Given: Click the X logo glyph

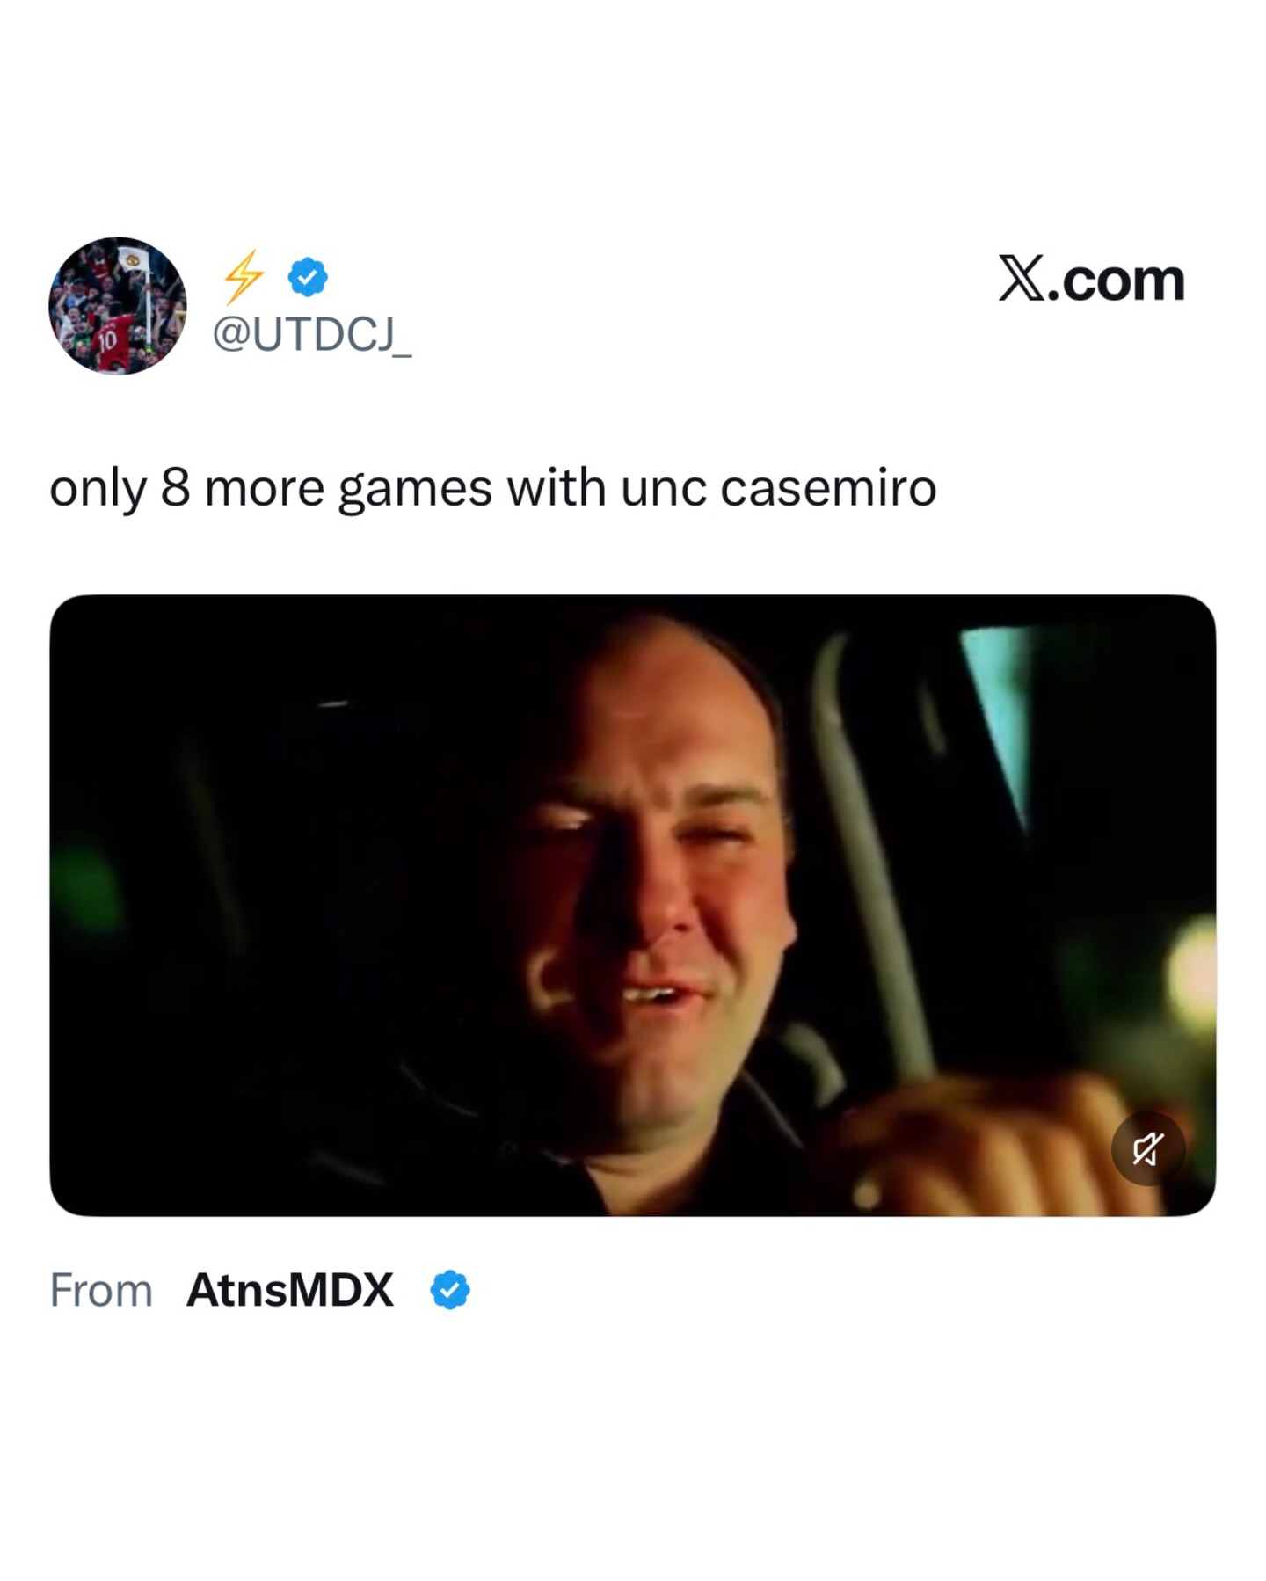Looking at the screenshot, I should 1022,279.
